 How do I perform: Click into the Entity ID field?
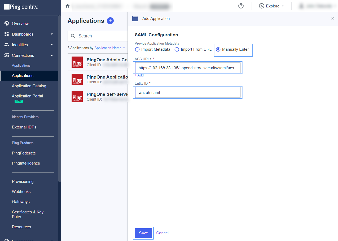[x=188, y=93]
